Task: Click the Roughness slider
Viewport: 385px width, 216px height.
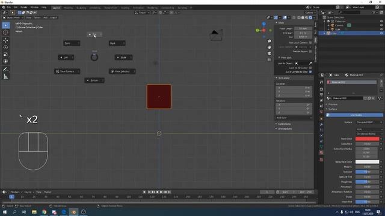Action: point(368,182)
